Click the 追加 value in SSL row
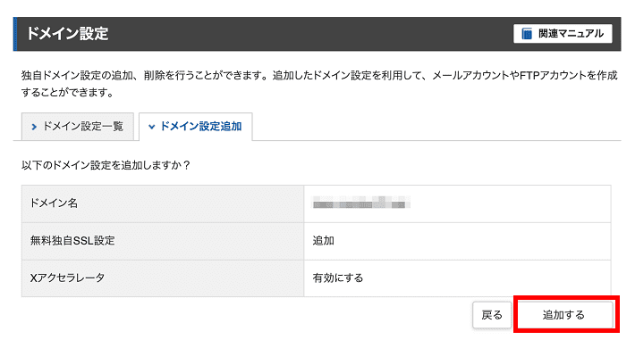 click(323, 241)
